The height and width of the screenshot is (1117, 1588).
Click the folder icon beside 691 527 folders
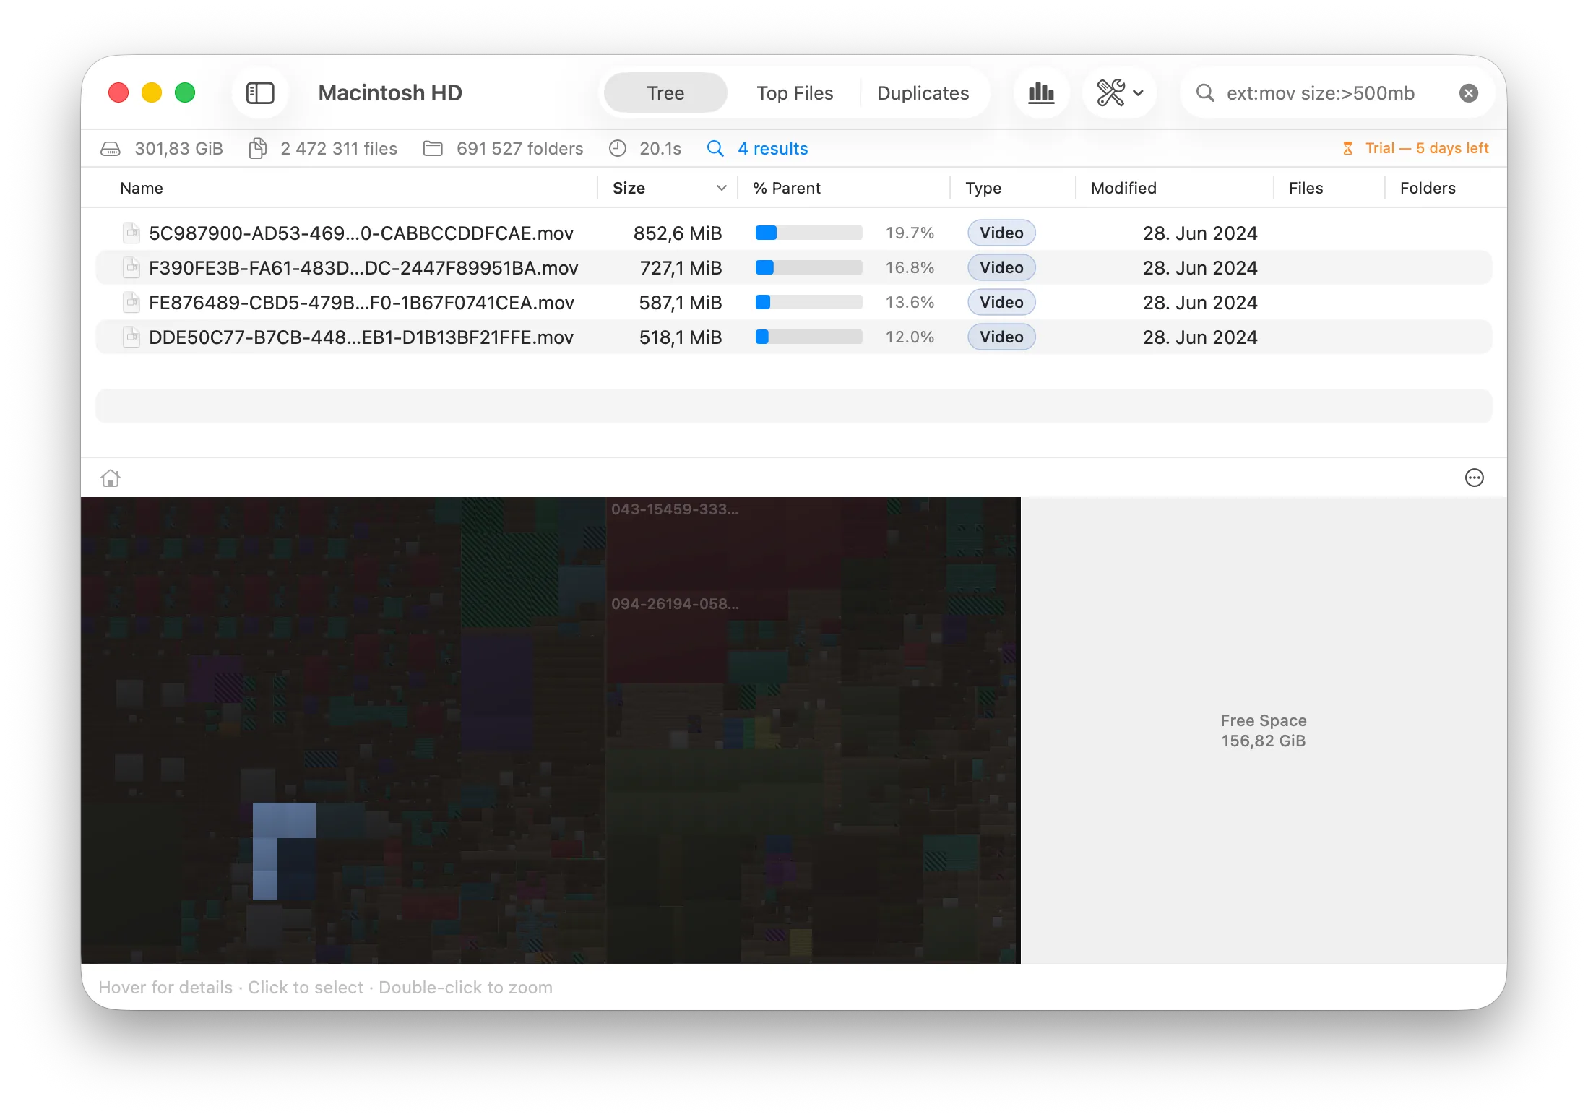(433, 148)
